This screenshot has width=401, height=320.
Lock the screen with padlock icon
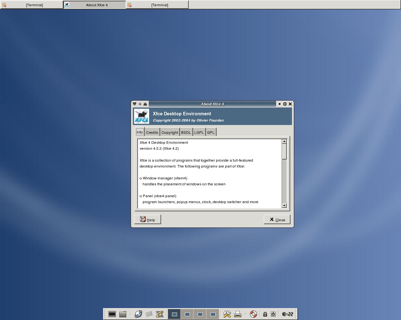tap(265, 314)
